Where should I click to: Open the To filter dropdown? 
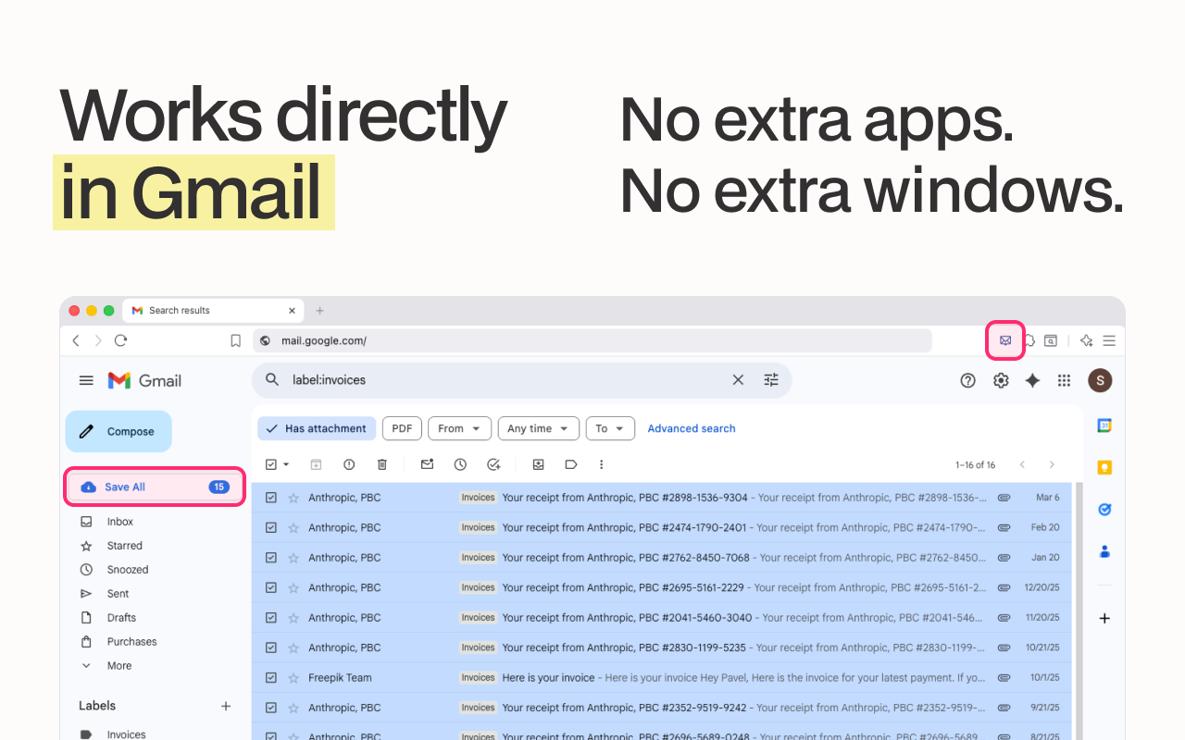pyautogui.click(x=610, y=428)
